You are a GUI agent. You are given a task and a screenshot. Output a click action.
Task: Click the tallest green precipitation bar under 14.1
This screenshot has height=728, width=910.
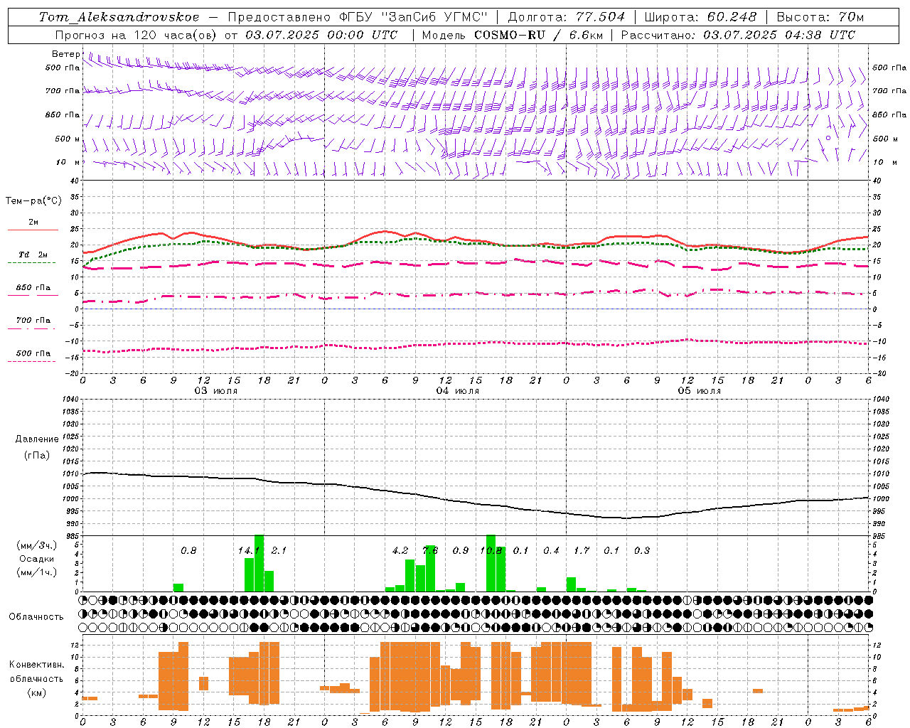259,563
